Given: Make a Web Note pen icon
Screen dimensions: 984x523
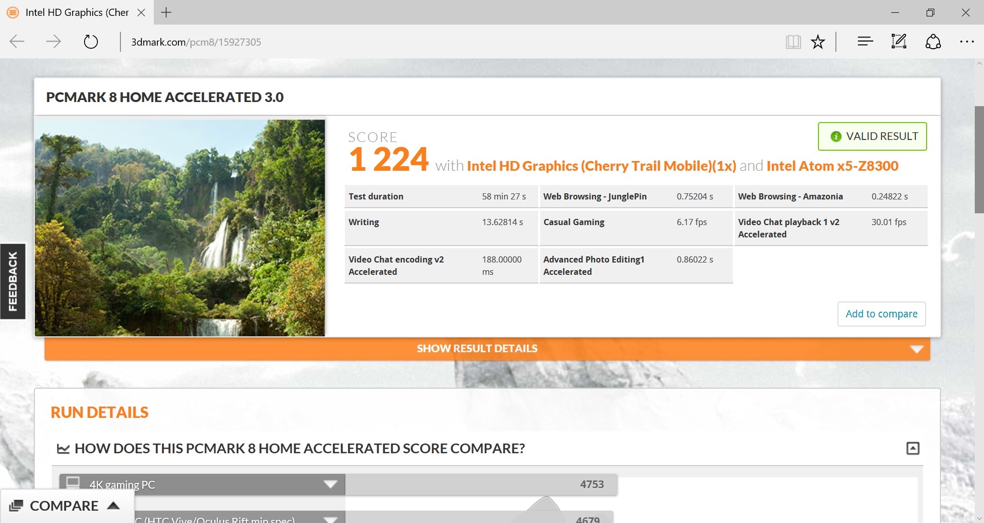Looking at the screenshot, I should pos(899,42).
